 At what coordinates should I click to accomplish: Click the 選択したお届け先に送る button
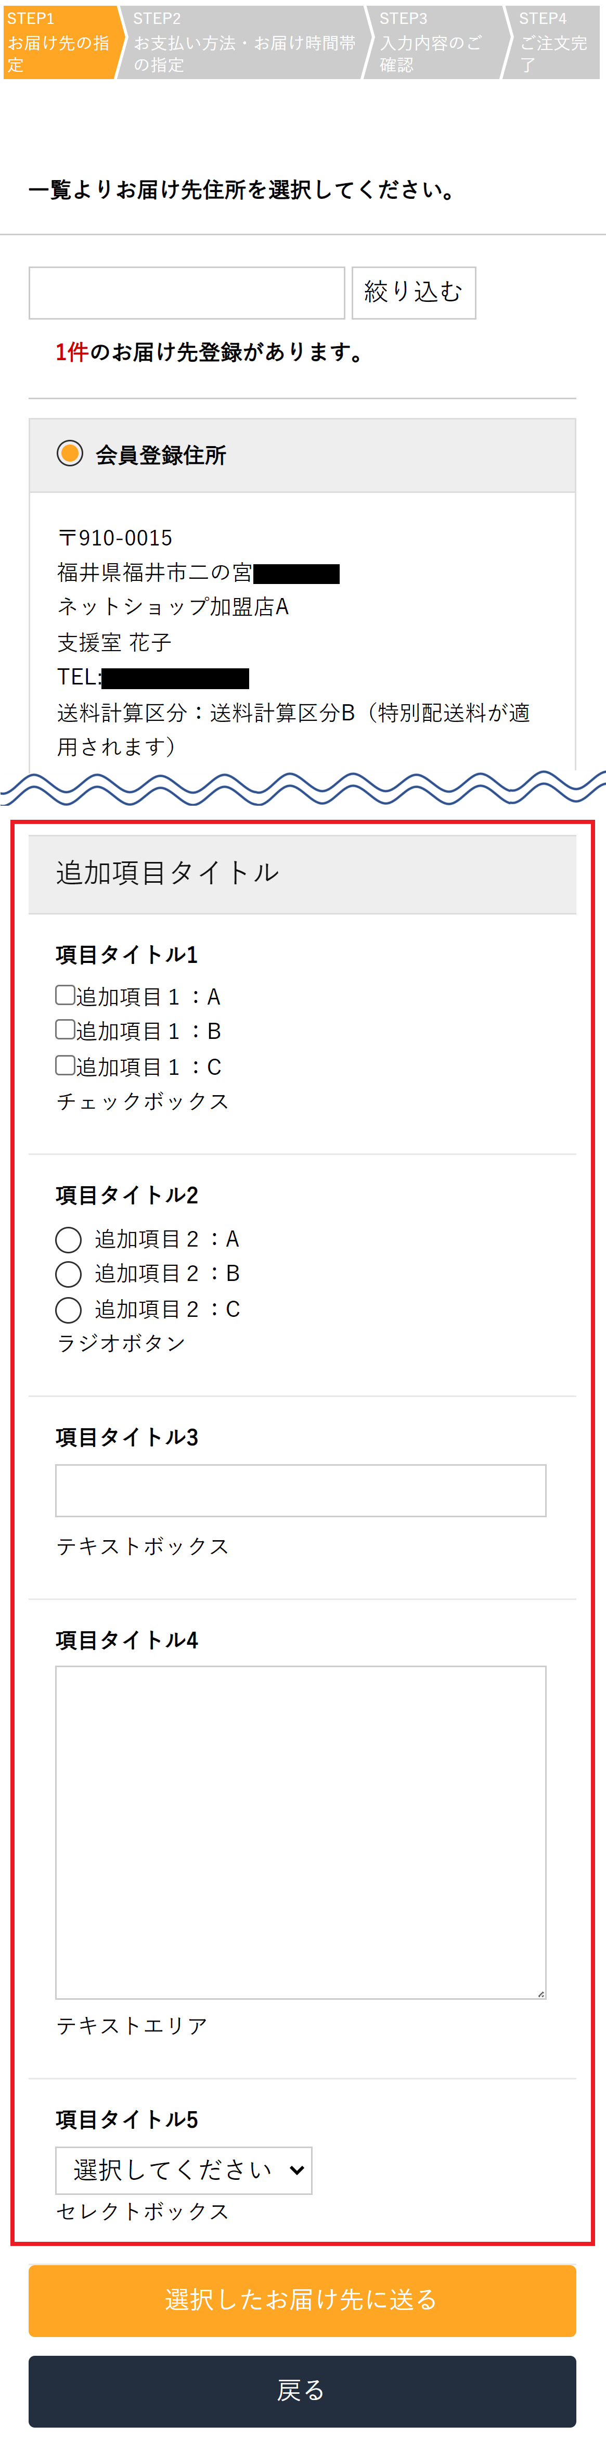302,2300
